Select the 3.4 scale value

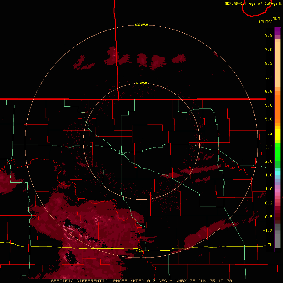tap(269, 147)
